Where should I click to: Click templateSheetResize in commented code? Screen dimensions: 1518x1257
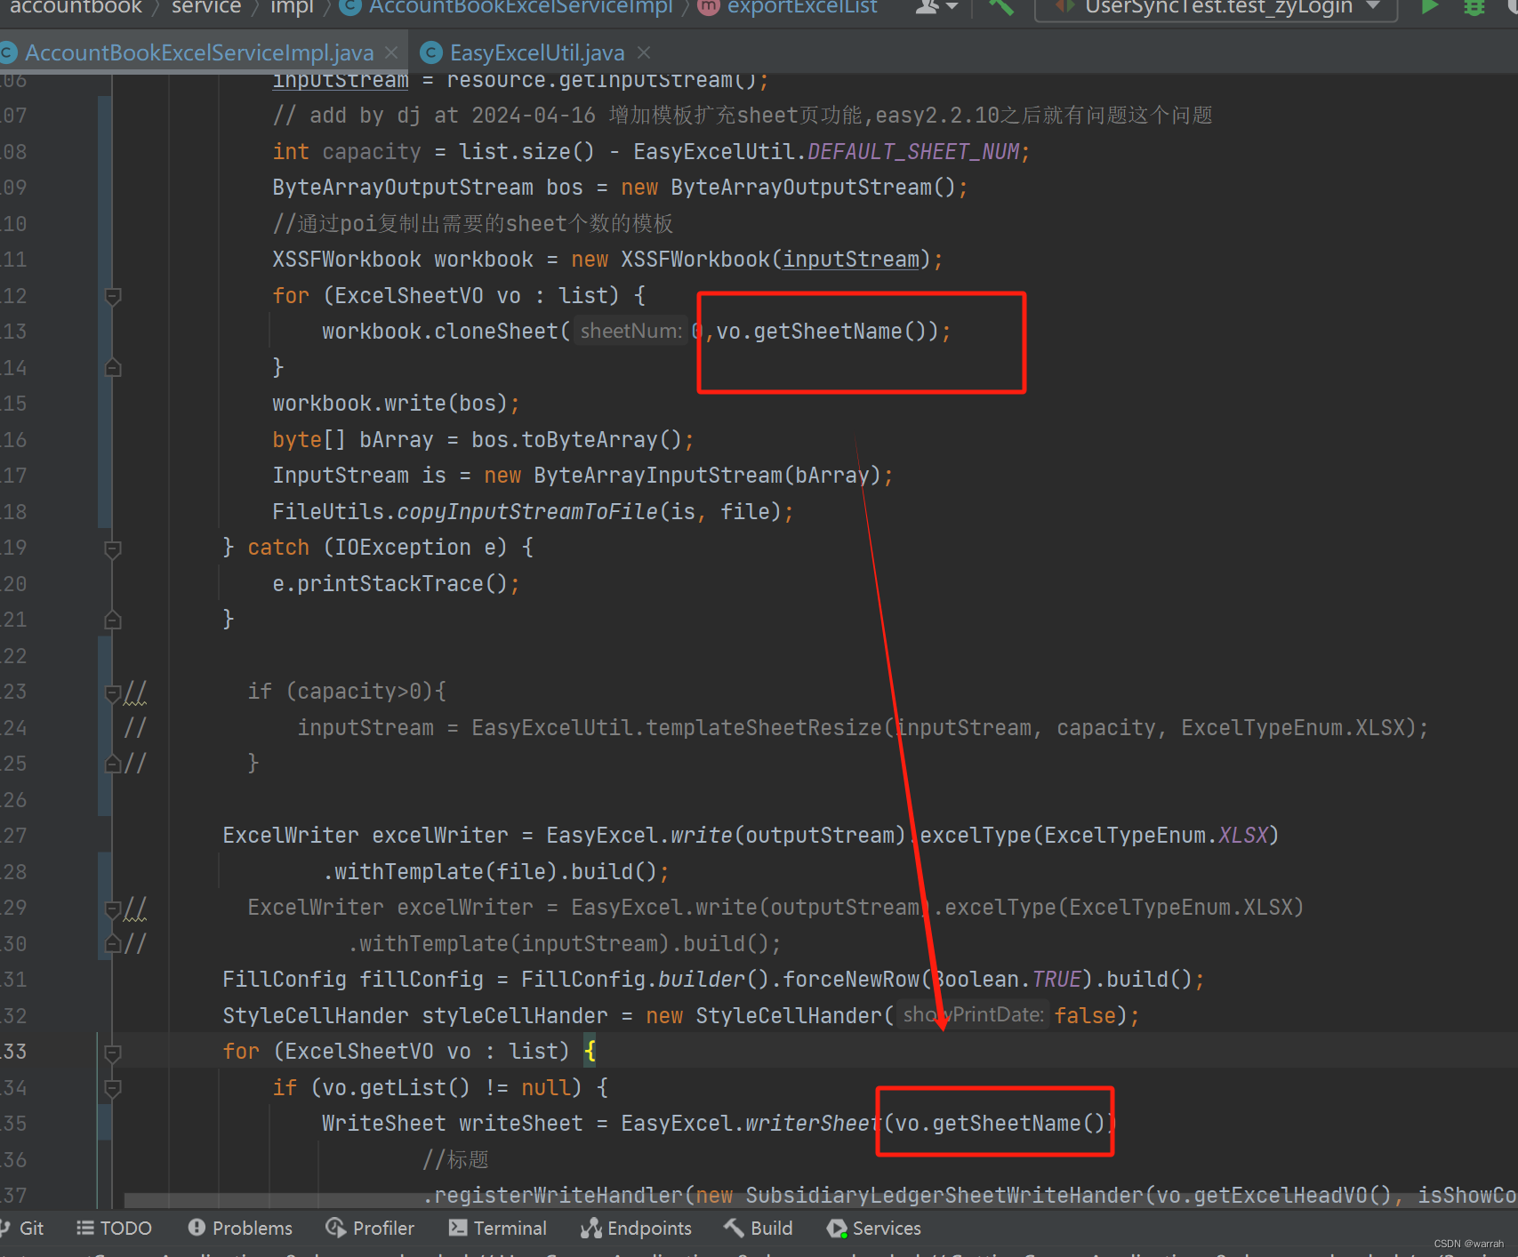coord(764,728)
